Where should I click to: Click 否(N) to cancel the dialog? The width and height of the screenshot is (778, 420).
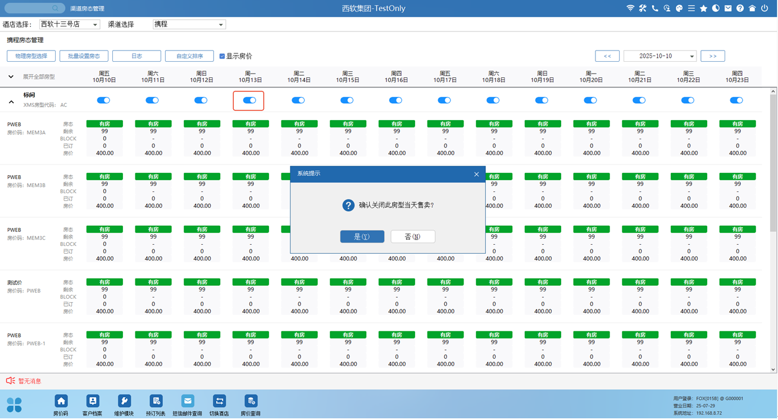tap(413, 237)
